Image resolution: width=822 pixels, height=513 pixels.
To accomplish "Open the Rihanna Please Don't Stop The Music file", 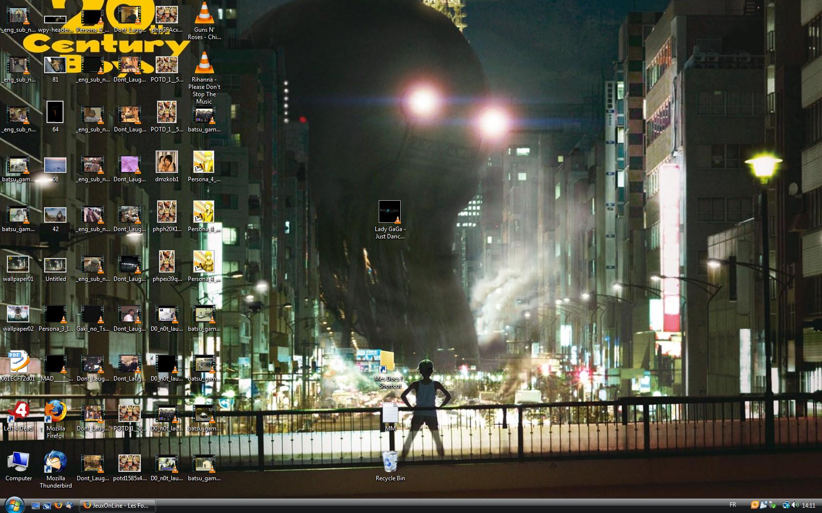I will point(204,78).
